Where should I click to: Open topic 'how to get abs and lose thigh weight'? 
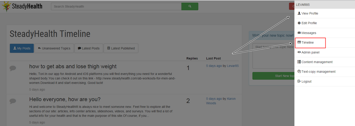pyautogui.click(x=73, y=66)
